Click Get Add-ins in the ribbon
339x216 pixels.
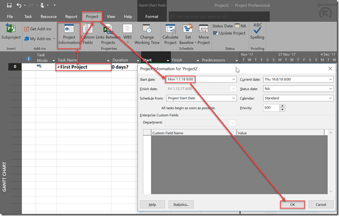click(x=37, y=28)
